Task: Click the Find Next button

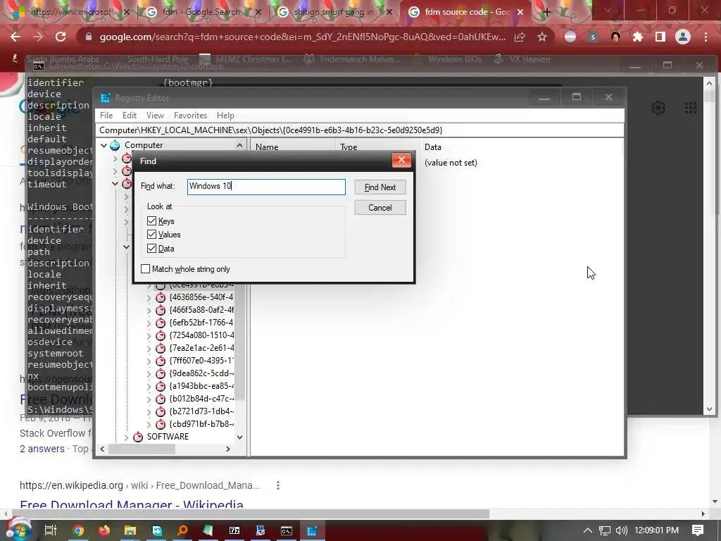Action: click(x=380, y=187)
